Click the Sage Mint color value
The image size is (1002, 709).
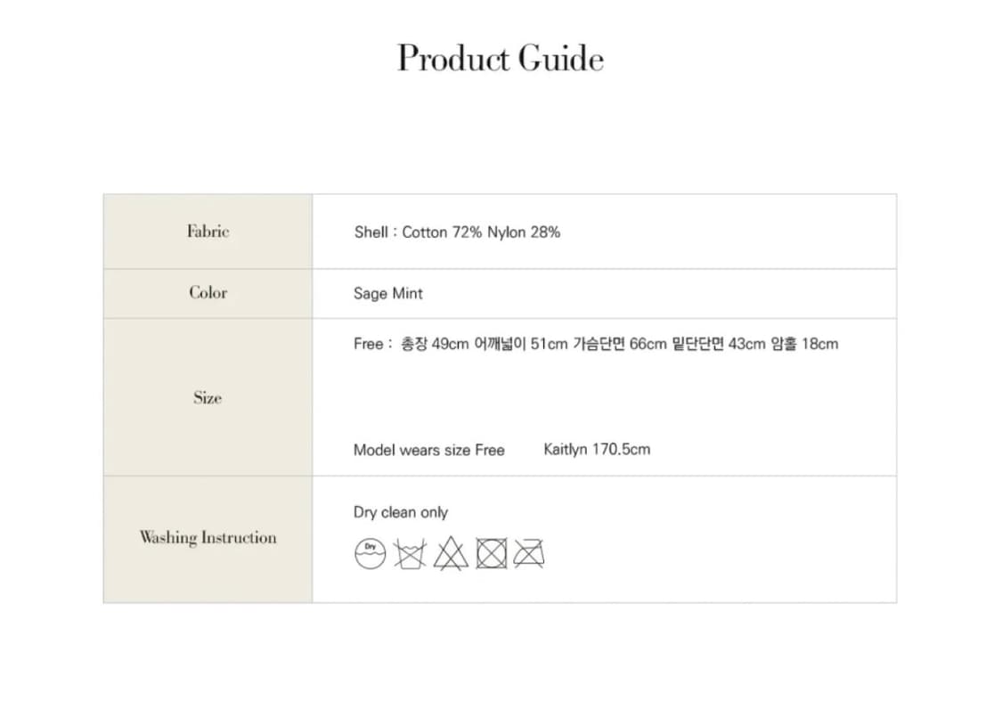[388, 294]
